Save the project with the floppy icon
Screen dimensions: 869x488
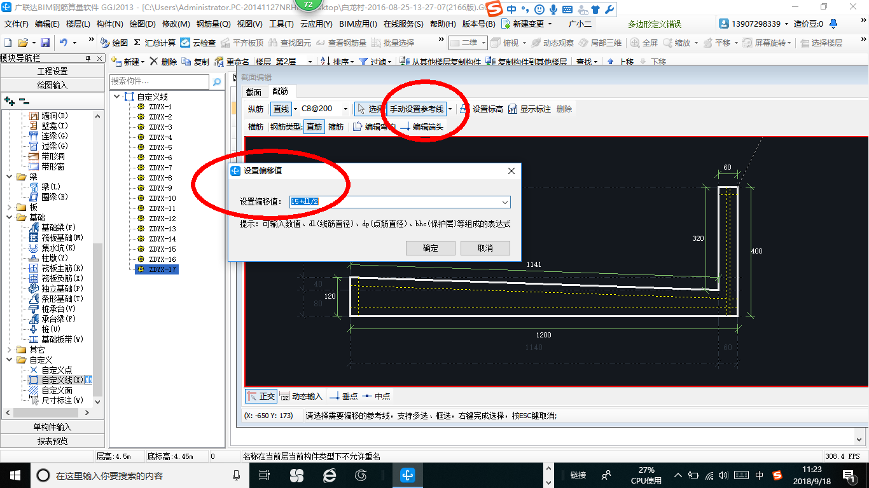[45, 43]
